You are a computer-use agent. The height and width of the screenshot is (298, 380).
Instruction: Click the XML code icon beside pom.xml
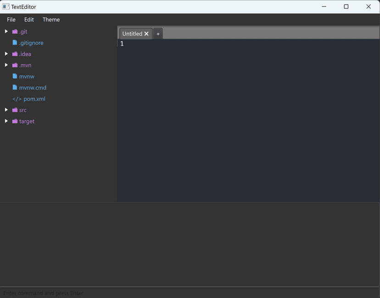click(x=17, y=99)
